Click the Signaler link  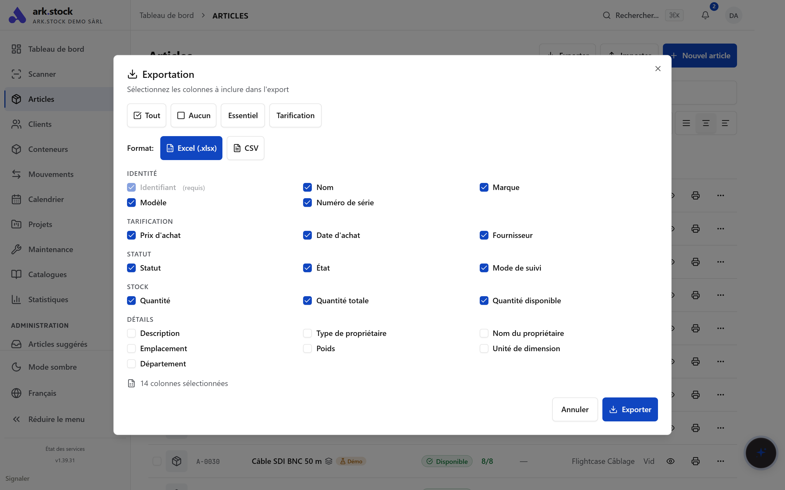(17, 478)
